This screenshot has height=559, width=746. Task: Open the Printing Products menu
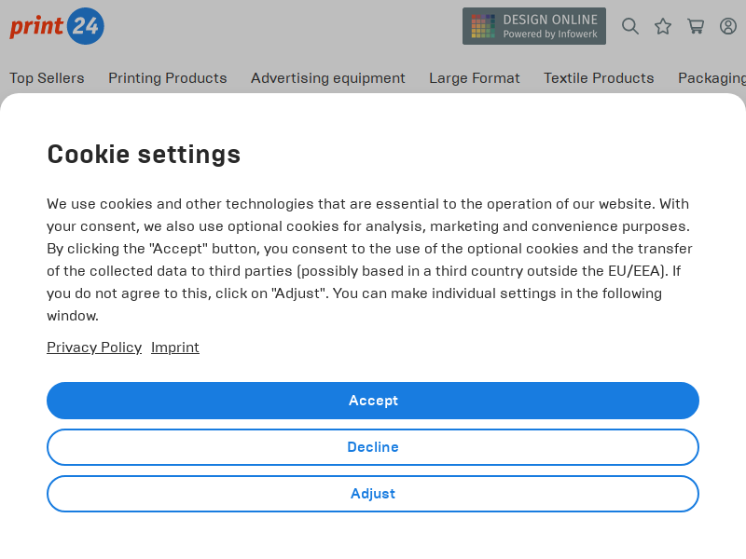click(168, 78)
